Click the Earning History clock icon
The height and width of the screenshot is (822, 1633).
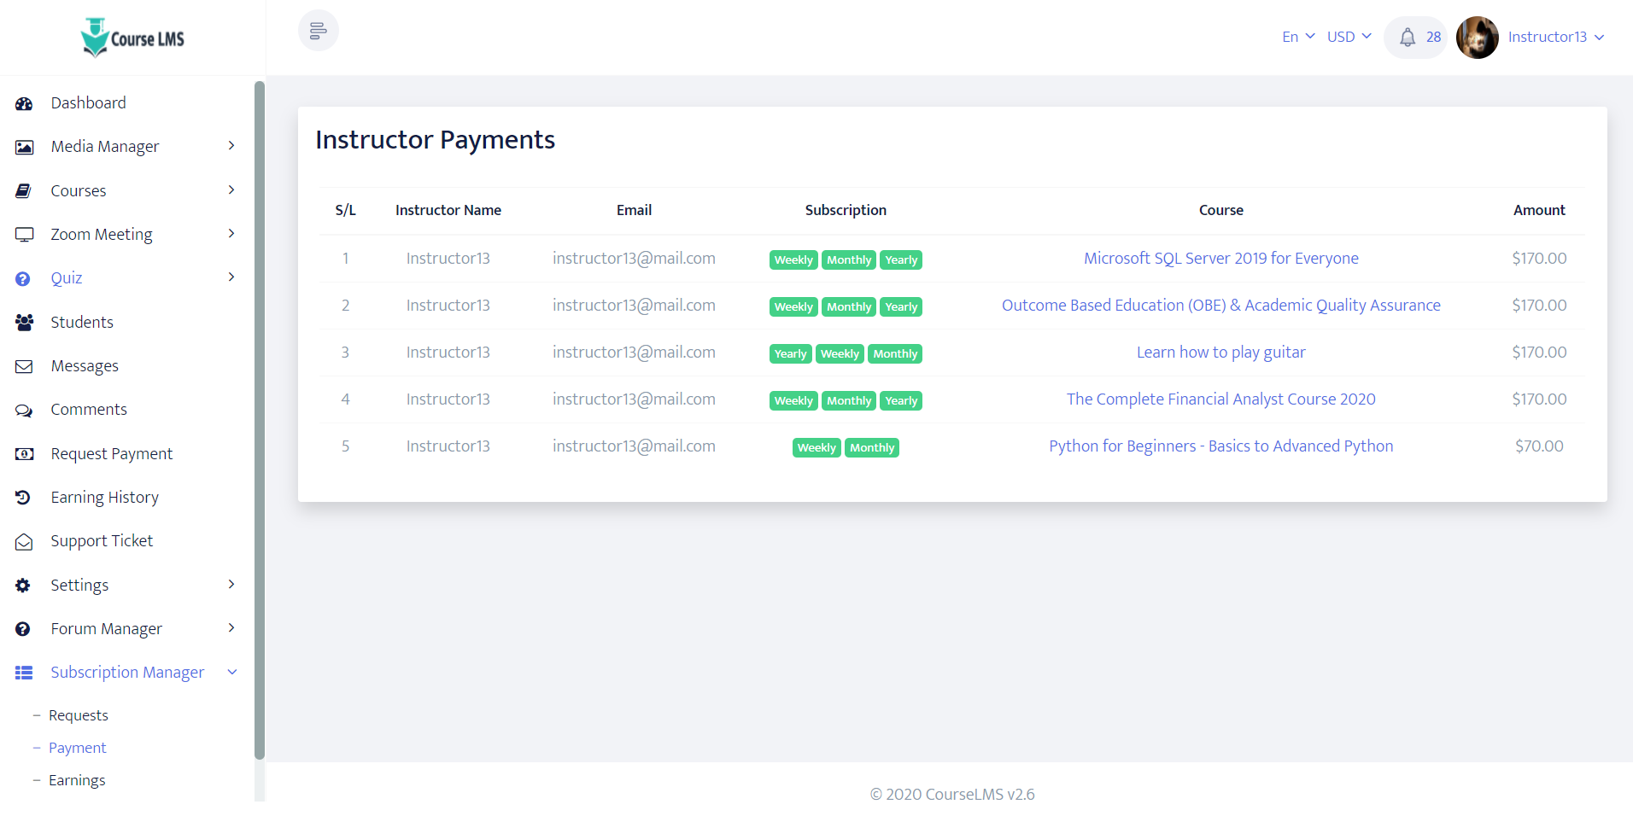tap(23, 498)
